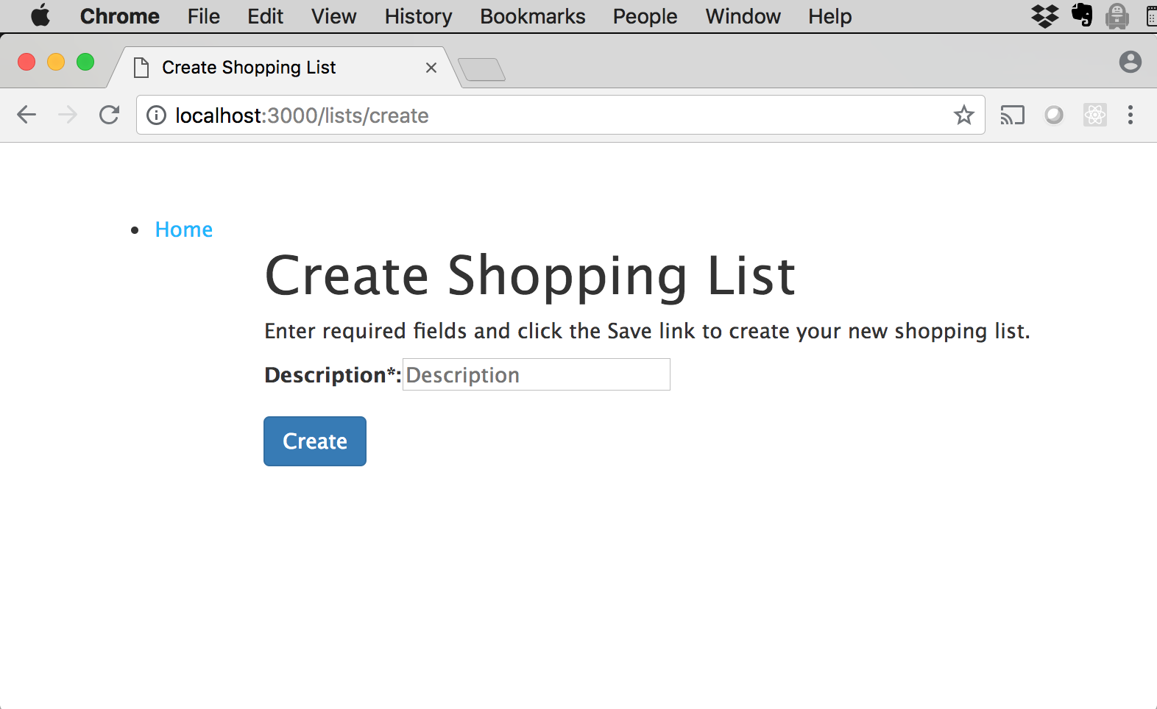Reload the current page
1157x709 pixels.
tap(110, 115)
